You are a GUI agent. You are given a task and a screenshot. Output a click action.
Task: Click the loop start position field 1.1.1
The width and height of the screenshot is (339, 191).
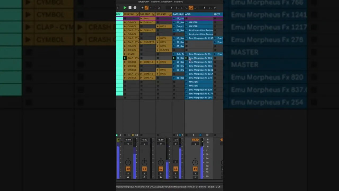[176, 8]
